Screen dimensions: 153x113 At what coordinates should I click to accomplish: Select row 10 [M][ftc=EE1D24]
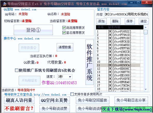[x=120, y=62]
